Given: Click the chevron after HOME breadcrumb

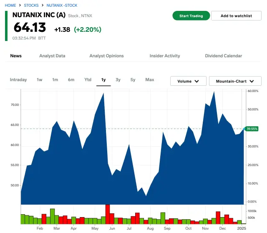Looking at the screenshot, I should point(20,5).
